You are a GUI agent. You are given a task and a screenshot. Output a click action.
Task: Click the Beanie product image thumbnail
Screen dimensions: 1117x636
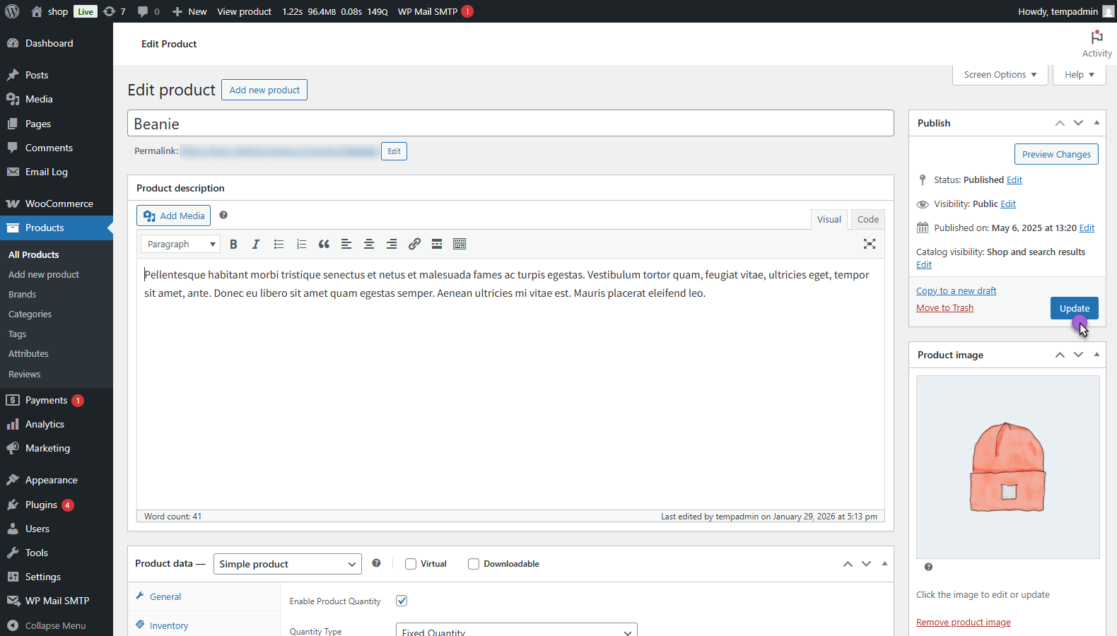click(1007, 466)
